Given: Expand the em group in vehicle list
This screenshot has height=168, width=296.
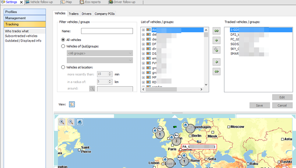Looking at the screenshot, I should (x=143, y=58).
